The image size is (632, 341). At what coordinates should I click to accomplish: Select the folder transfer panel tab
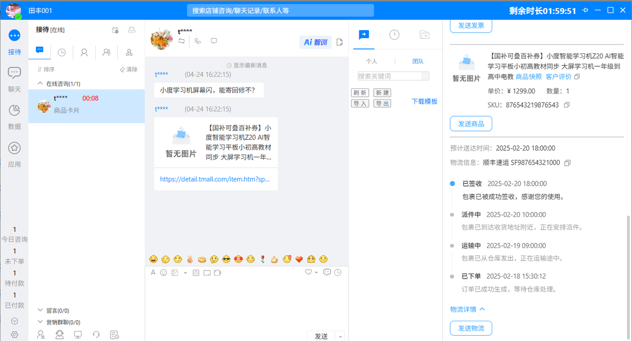[x=425, y=35]
